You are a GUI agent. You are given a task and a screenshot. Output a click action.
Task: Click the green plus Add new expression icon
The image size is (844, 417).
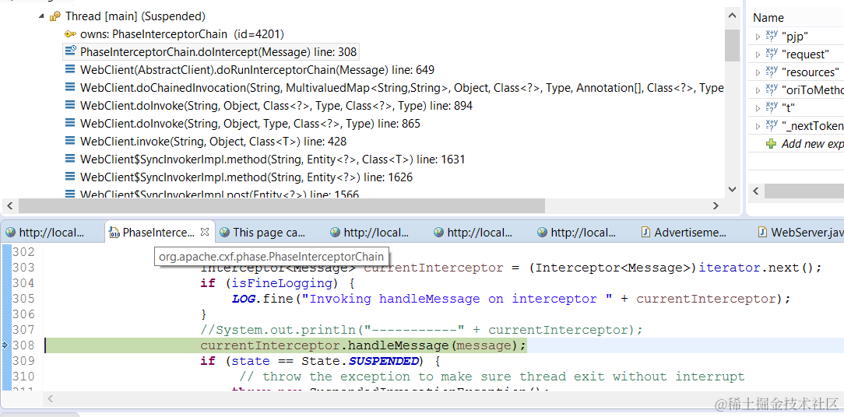(x=772, y=144)
